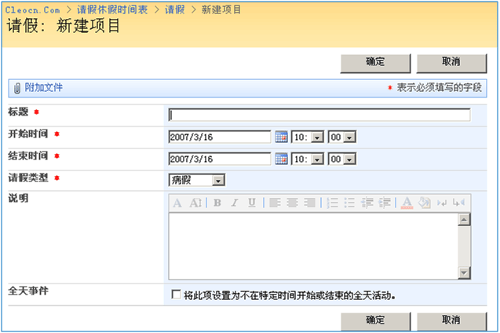Enable the 全天事件 all-day checkbox
Screen dimensions: 500x333
[x=176, y=294]
